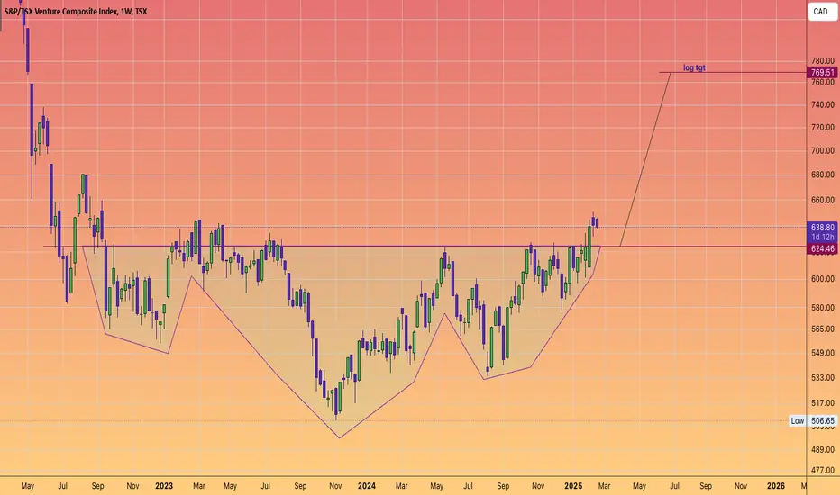The image size is (840, 495).
Task: Click the 506.65 low price value
Action: (x=822, y=421)
